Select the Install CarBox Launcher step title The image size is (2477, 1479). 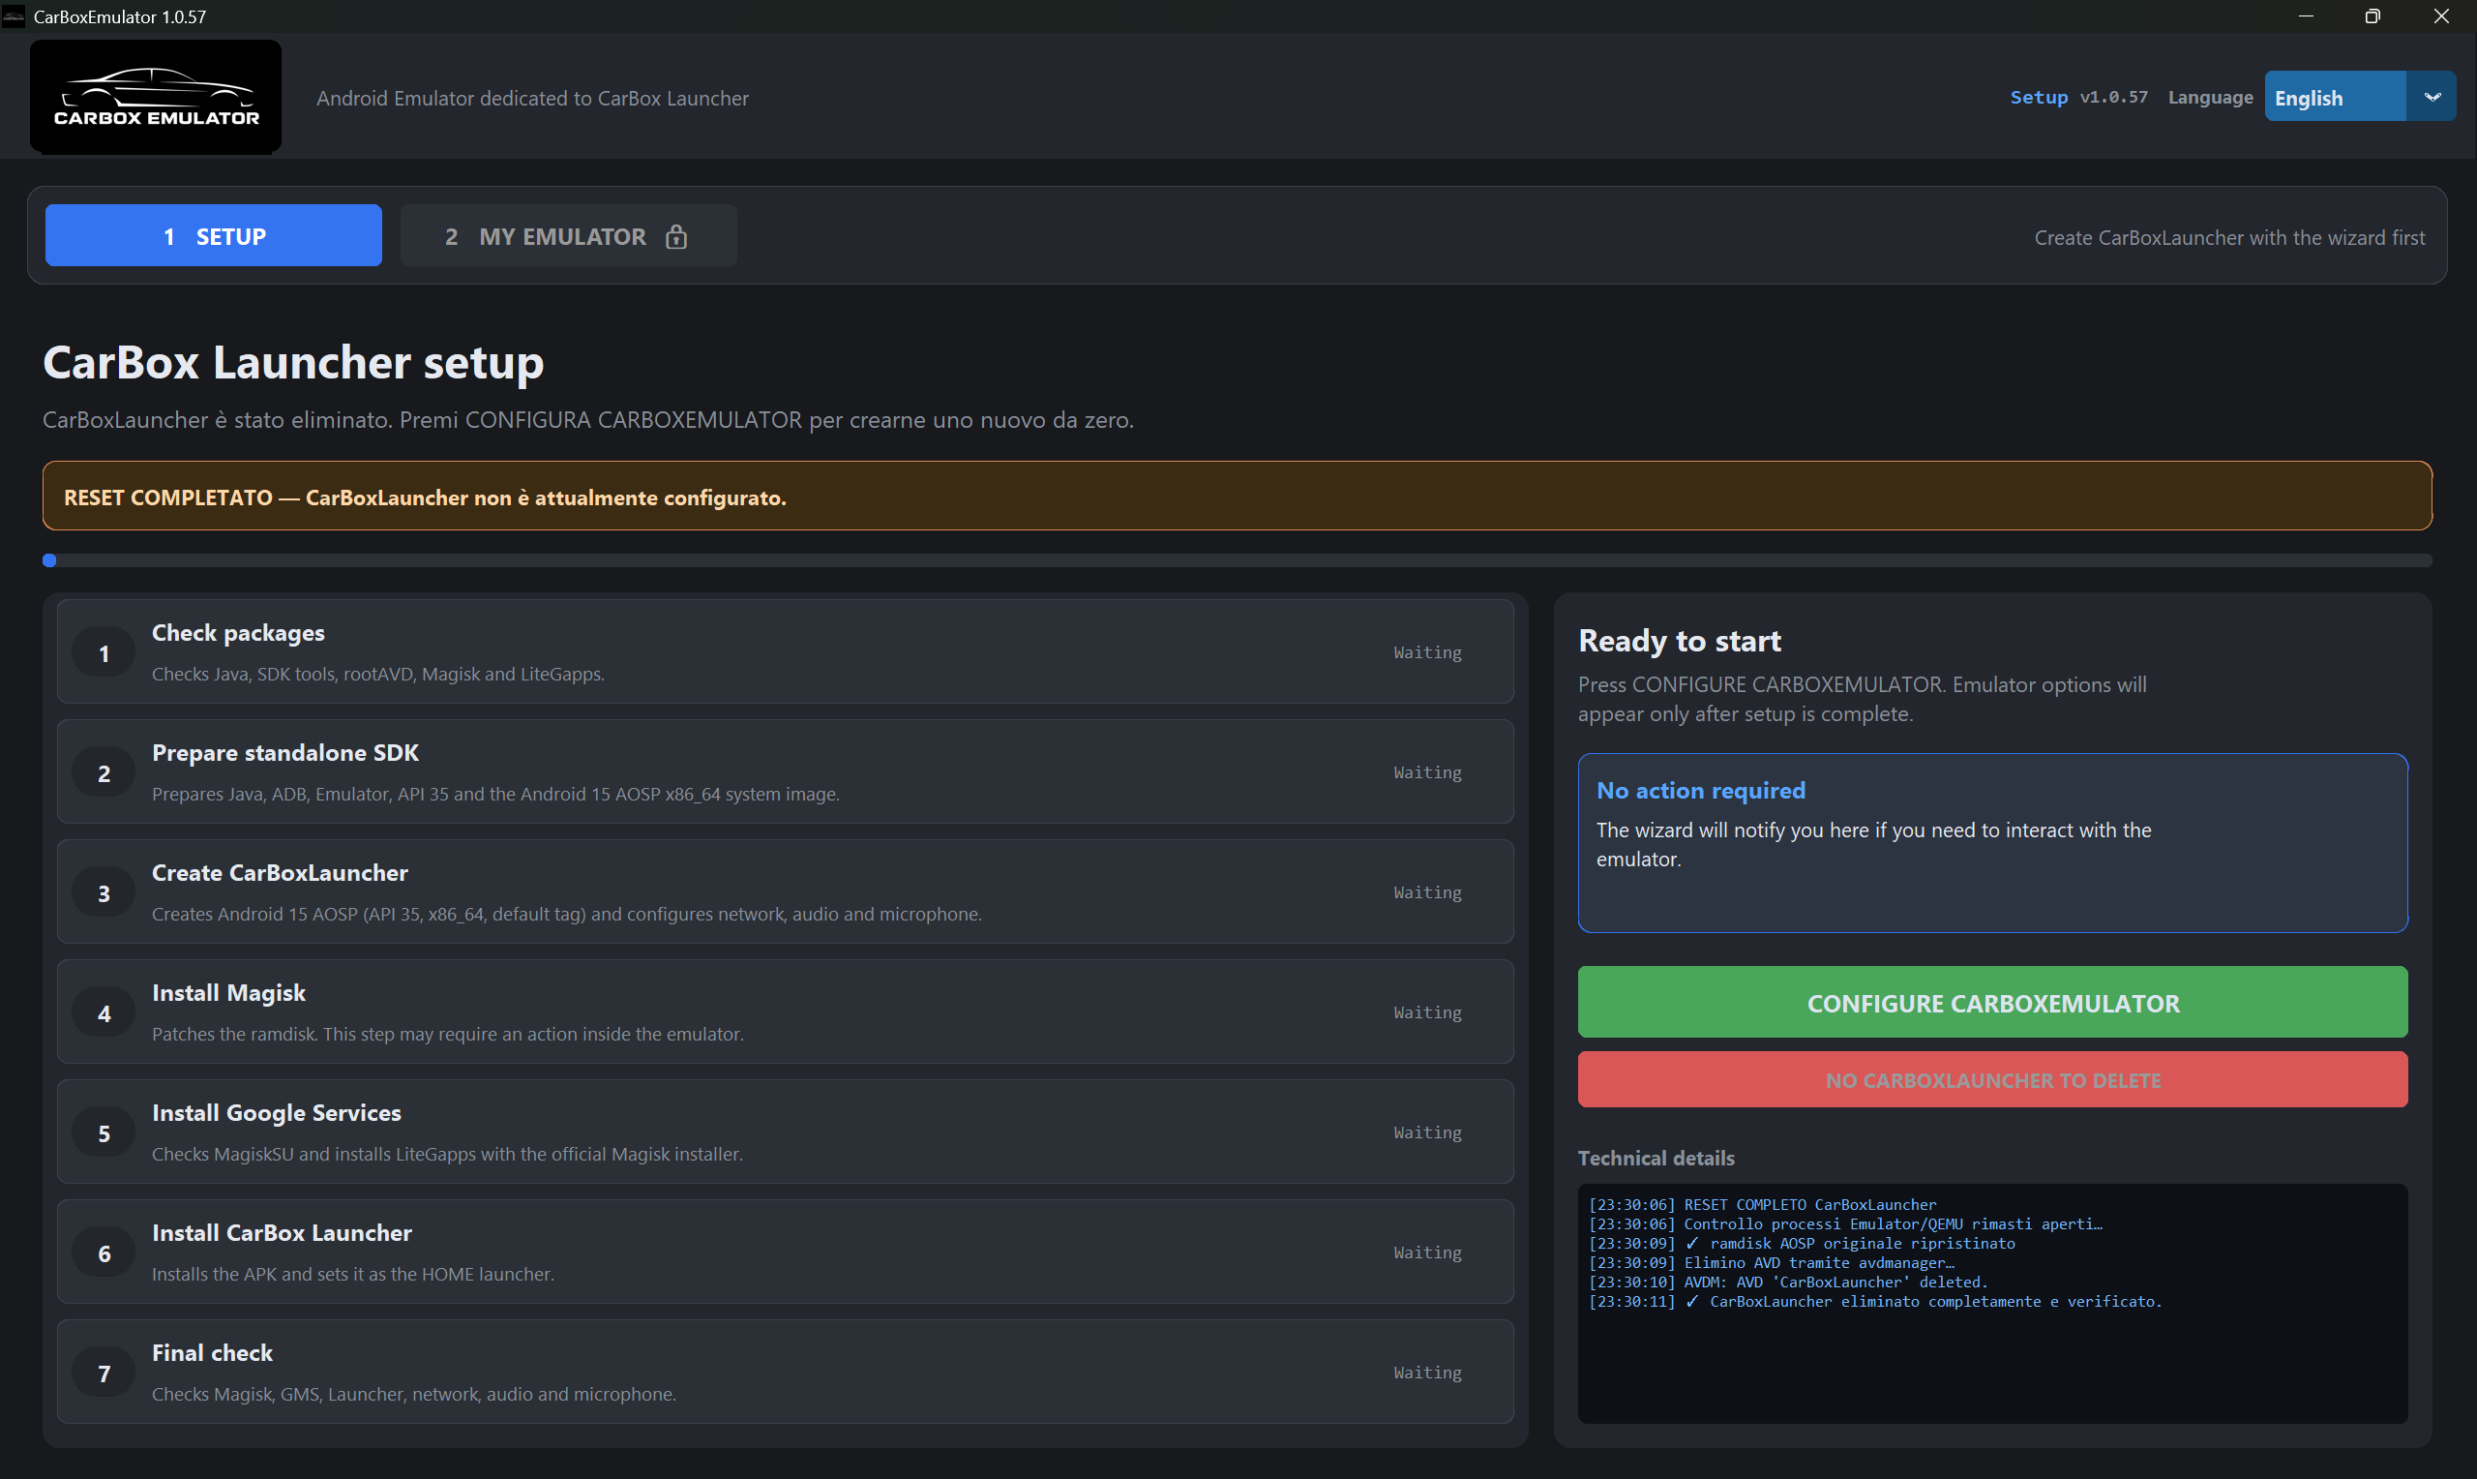(282, 1233)
